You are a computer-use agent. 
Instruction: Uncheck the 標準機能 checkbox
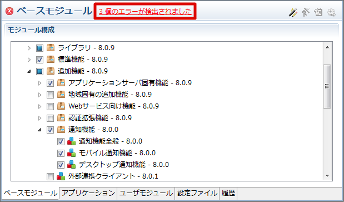click(39, 60)
